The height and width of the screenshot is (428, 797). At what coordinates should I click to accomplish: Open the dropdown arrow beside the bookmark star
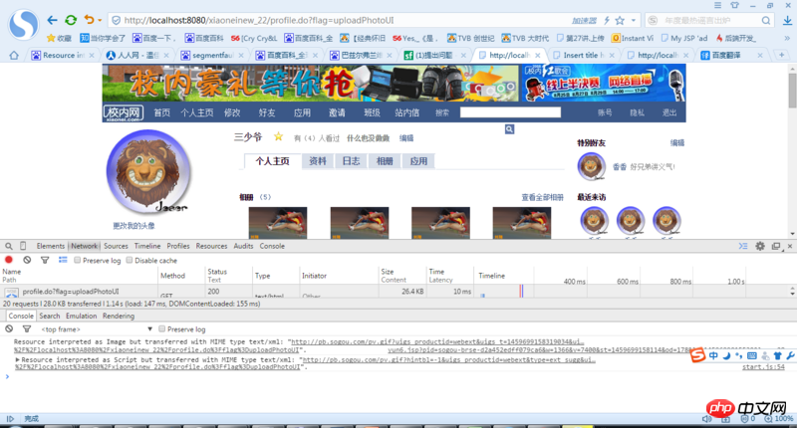(634, 20)
